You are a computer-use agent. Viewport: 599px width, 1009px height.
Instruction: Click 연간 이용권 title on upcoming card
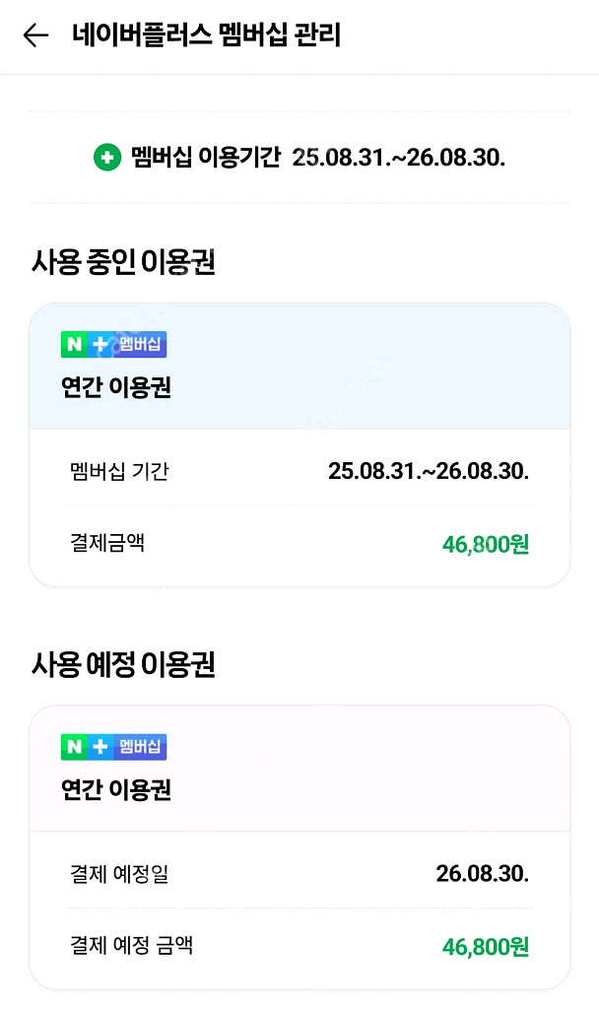[113, 790]
